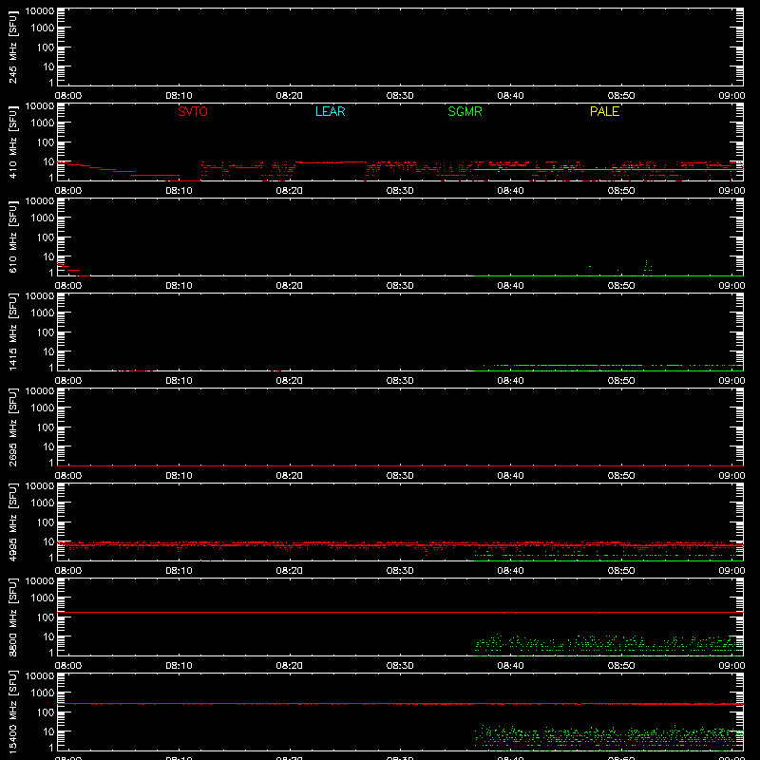Click the 10000 tick label on 2695 MHz axis
The width and height of the screenshot is (760, 760).
[40, 391]
